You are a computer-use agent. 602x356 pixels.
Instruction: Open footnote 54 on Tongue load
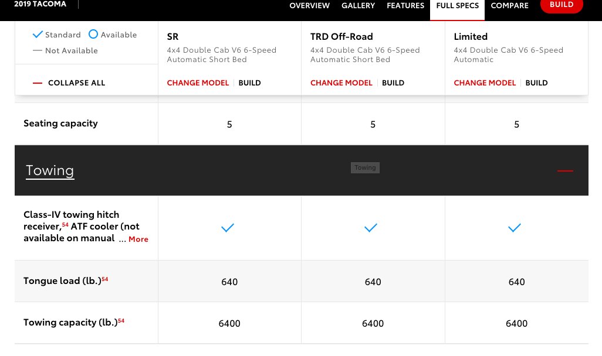105,279
